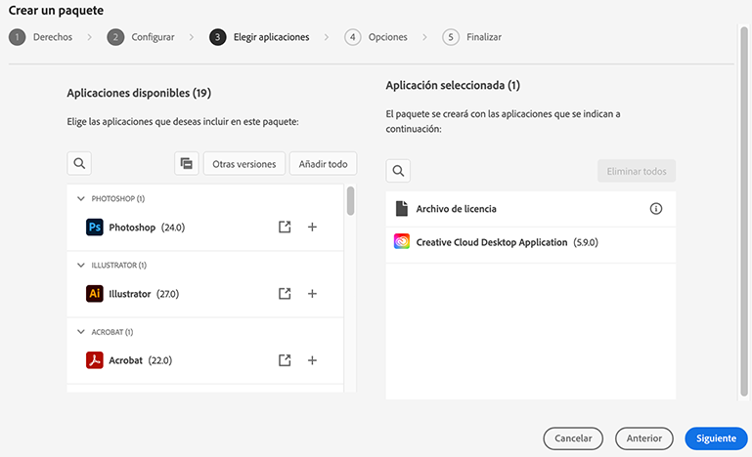Add Acrobat with the plus icon
The width and height of the screenshot is (752, 457).
[312, 360]
